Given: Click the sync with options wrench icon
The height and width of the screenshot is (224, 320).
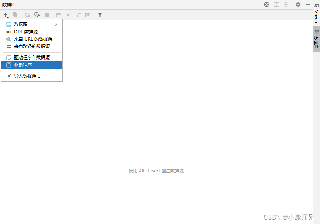Looking at the screenshot, I should 37,15.
